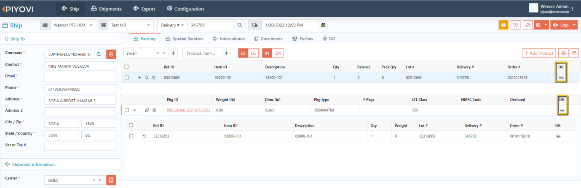Screen dimensions: 581x188
Task: Open the Export menu item
Action: (145, 9)
